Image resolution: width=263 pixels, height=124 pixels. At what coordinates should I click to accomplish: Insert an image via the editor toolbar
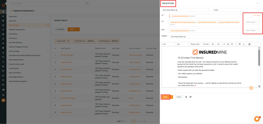[x=228, y=44]
